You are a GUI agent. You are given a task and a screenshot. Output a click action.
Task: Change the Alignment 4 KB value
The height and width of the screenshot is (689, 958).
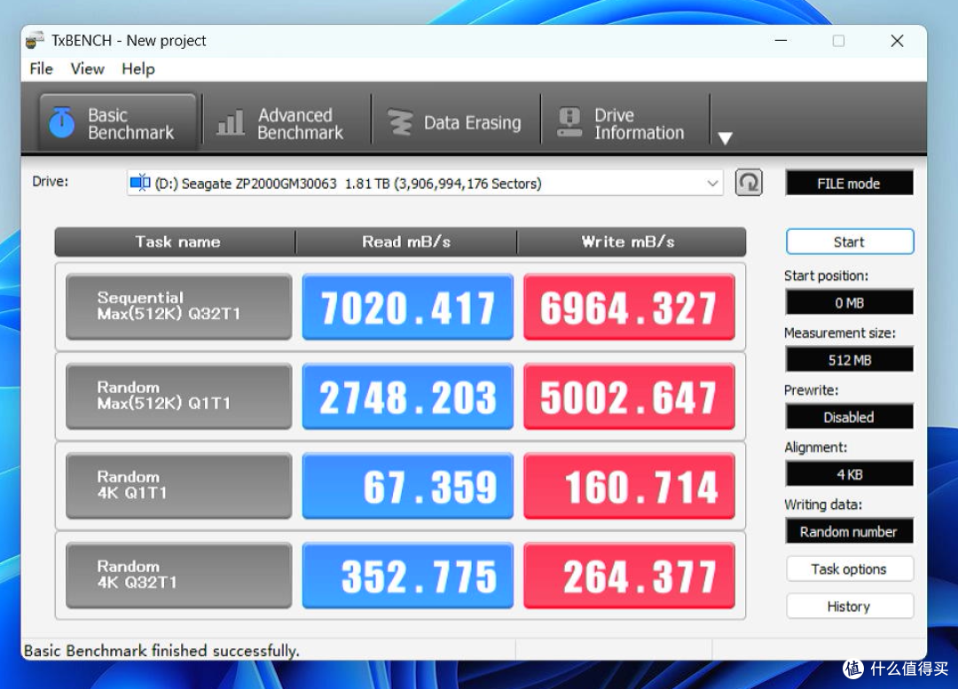(849, 474)
